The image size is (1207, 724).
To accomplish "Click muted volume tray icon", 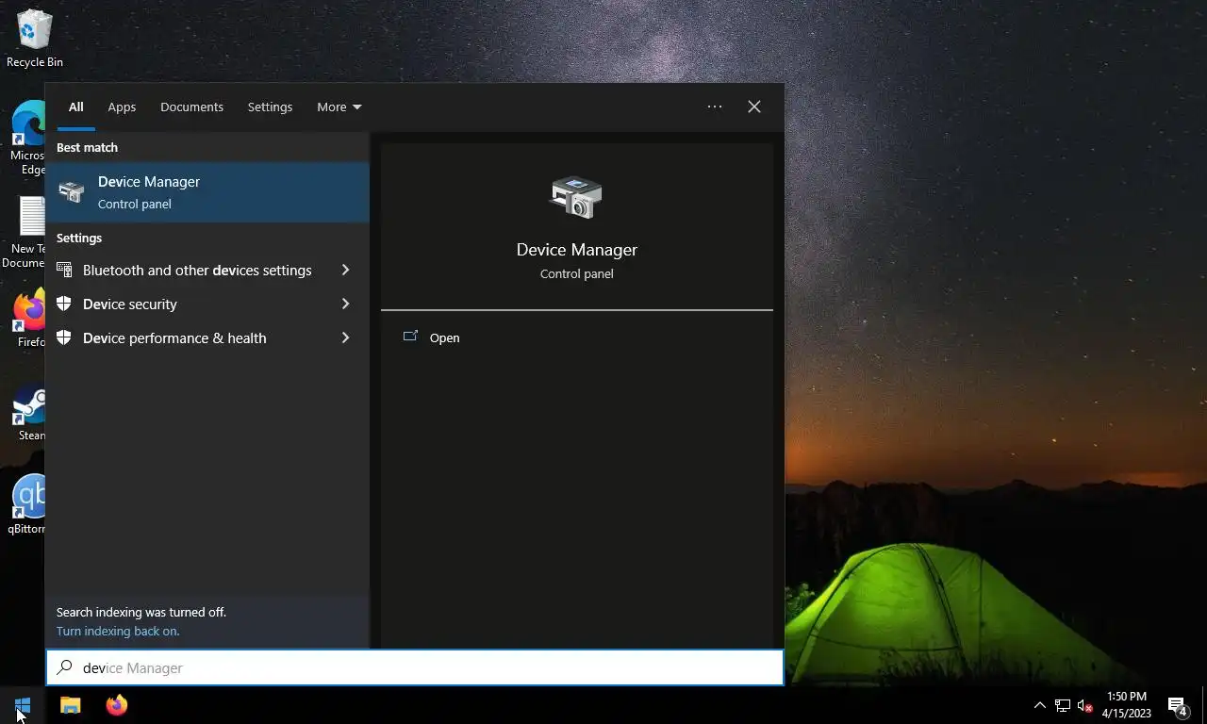I will [x=1084, y=705].
